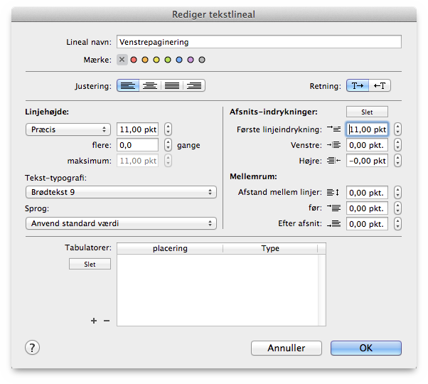Screen dimensions: 428x384
Task: Set right-to-left text direction in Retning
Action: [380, 86]
